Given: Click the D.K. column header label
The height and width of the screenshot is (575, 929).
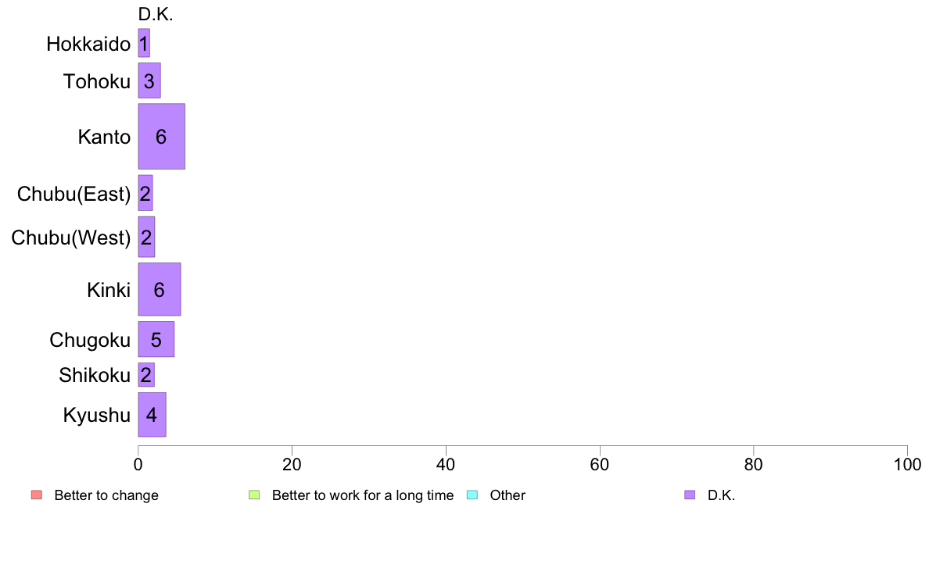Looking at the screenshot, I should (x=156, y=15).
